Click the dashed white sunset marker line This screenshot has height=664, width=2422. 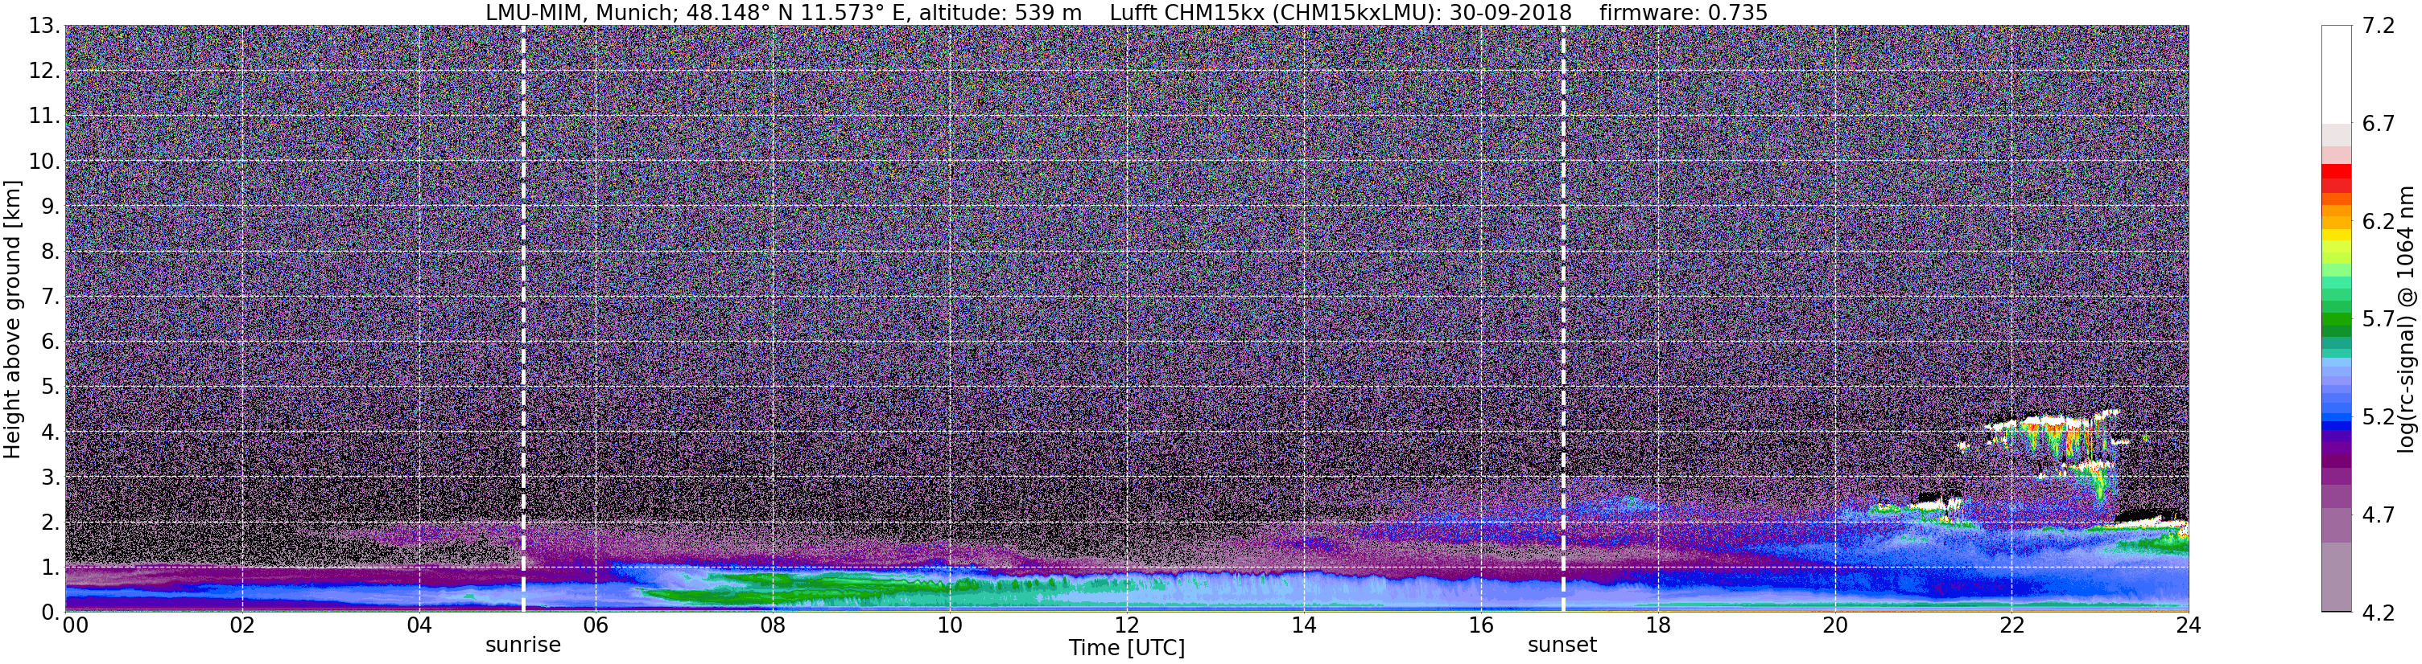click(1562, 318)
